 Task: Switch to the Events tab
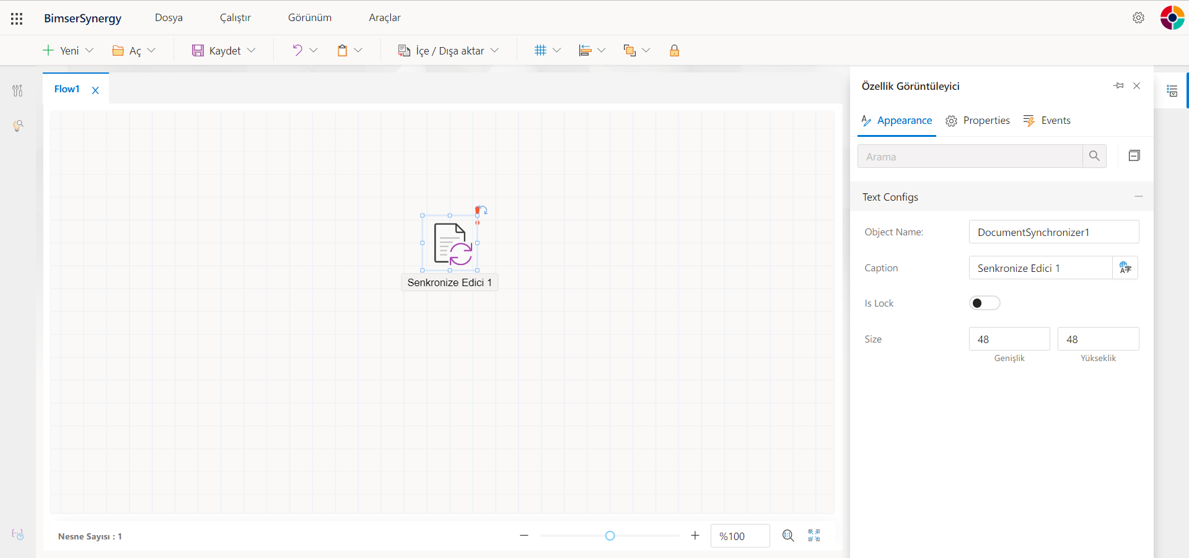(x=1047, y=121)
